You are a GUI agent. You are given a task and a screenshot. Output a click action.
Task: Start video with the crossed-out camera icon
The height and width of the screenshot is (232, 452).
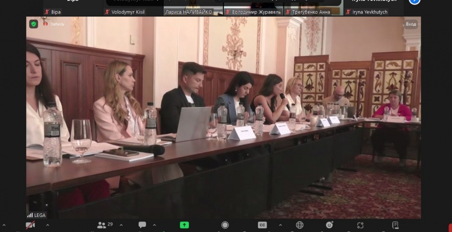pyautogui.click(x=30, y=225)
